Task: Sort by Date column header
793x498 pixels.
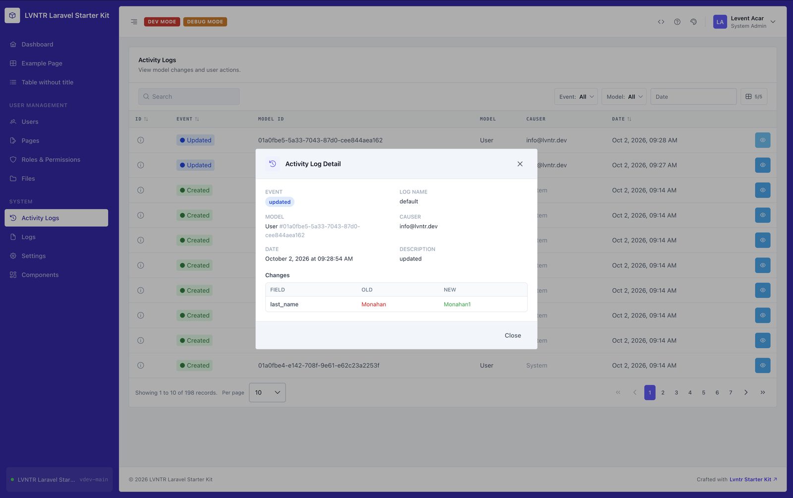Action: (x=622, y=119)
